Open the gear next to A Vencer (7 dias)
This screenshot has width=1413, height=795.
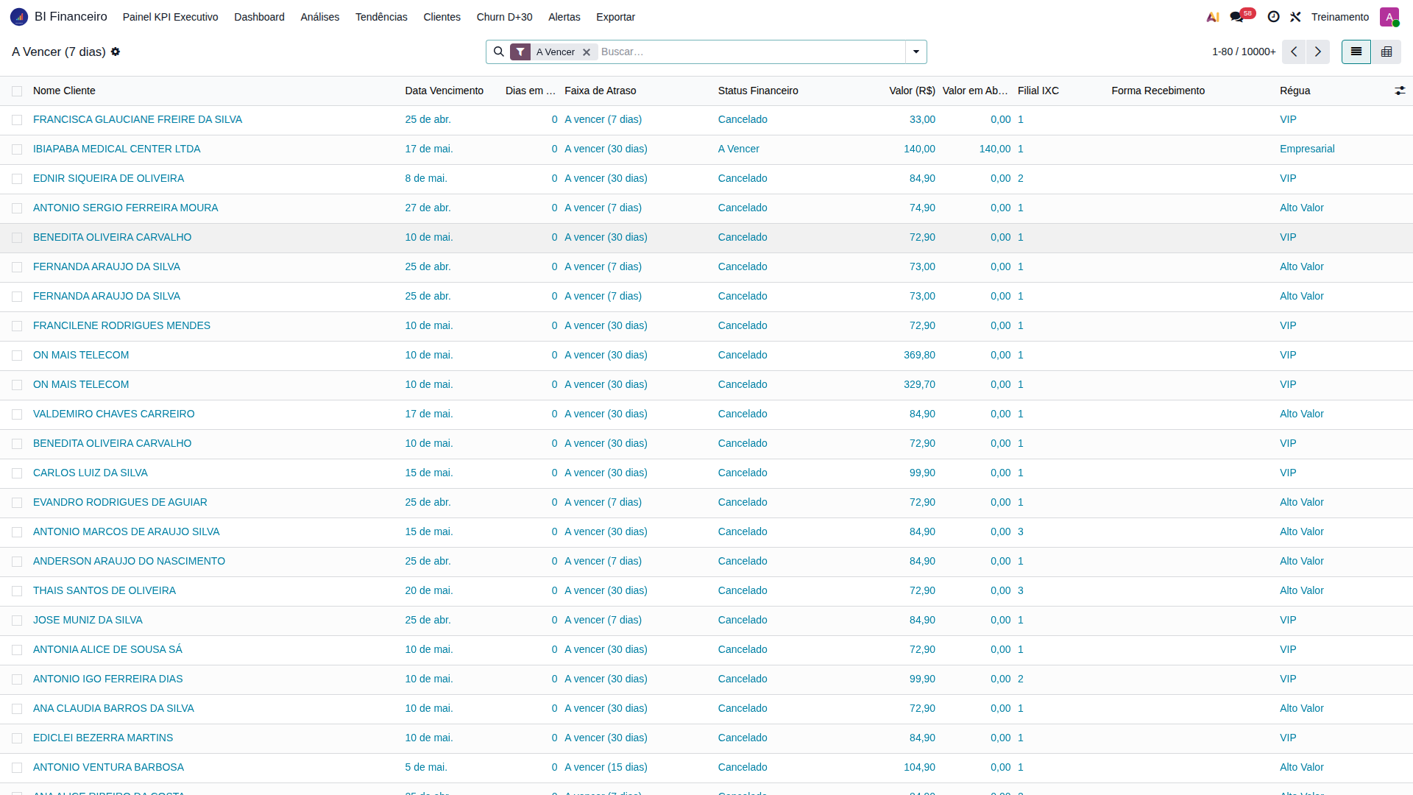point(116,52)
